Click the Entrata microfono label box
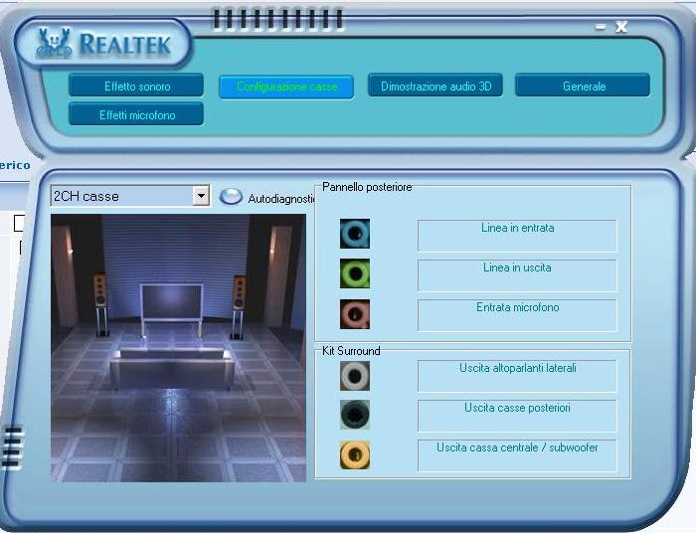Viewport: 696px width, 533px height. pyautogui.click(x=517, y=315)
